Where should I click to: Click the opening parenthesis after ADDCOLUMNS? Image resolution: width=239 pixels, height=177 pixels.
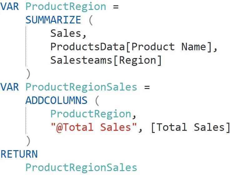[x=97, y=101]
